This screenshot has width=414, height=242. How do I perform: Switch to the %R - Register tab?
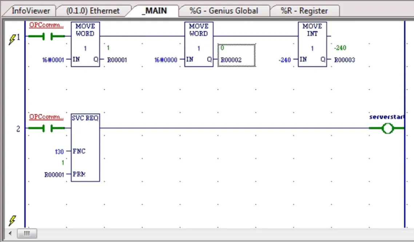point(304,11)
